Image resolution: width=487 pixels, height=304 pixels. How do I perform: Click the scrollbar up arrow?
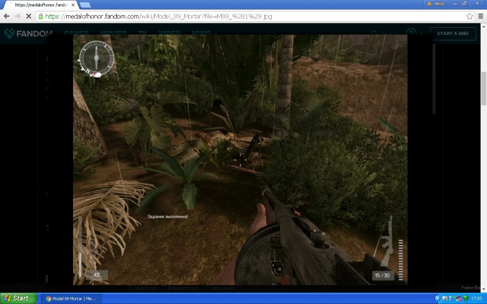[x=484, y=26]
